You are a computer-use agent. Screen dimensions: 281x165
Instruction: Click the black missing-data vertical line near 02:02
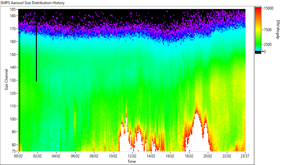(36, 53)
